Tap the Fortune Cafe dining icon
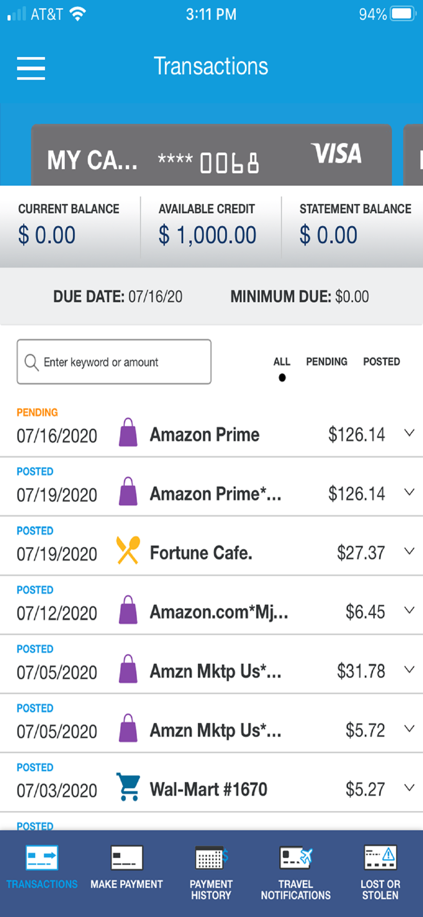The image size is (423, 917). point(128,550)
